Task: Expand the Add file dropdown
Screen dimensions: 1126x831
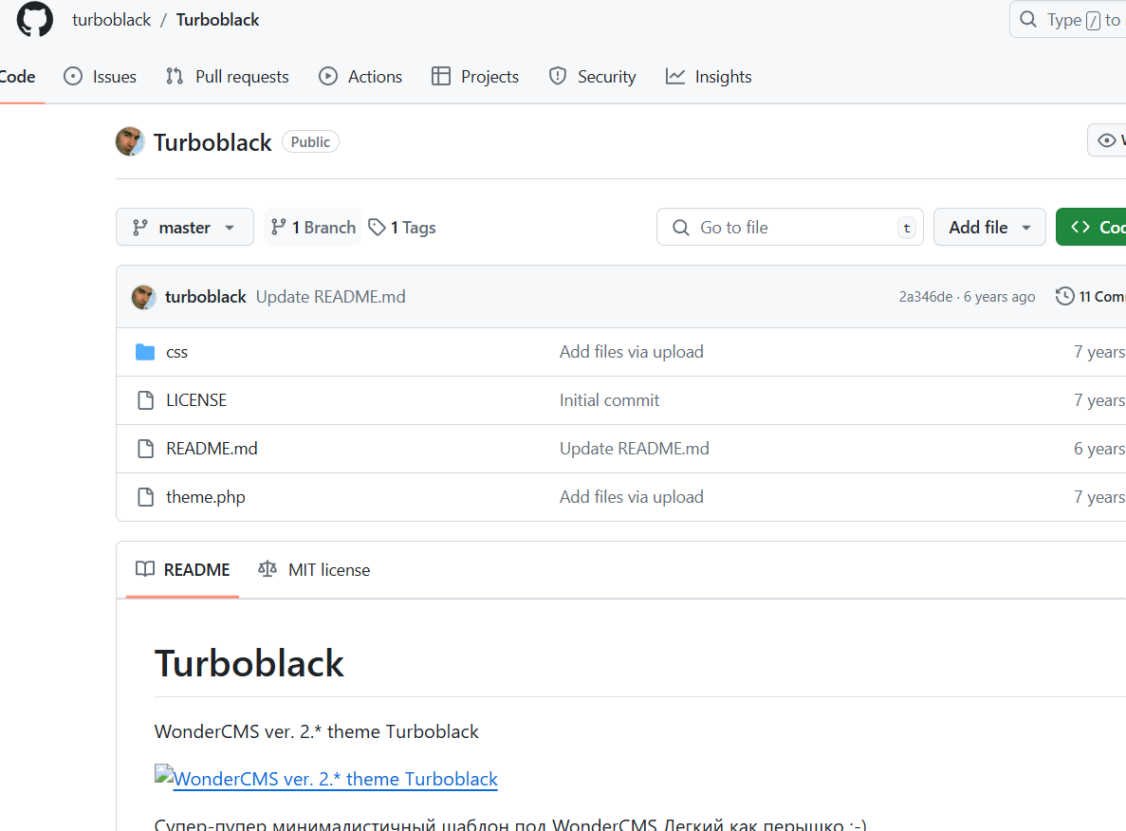Action: pos(989,227)
